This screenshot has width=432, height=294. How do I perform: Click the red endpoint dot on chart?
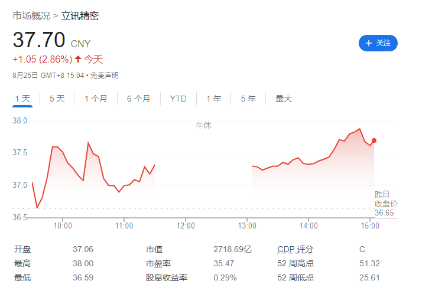tap(374, 141)
